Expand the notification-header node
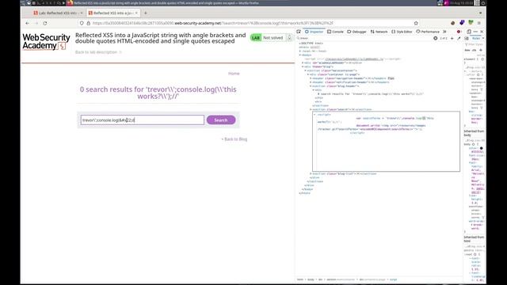 pyautogui.click(x=311, y=82)
